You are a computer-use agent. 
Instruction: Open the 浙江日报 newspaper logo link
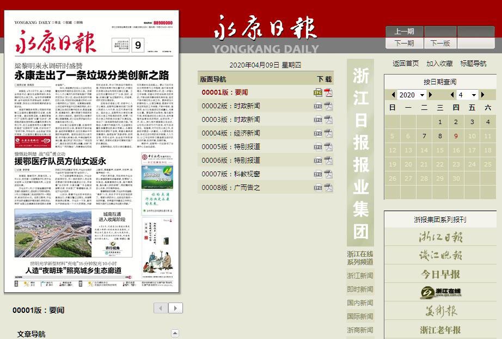(440, 237)
